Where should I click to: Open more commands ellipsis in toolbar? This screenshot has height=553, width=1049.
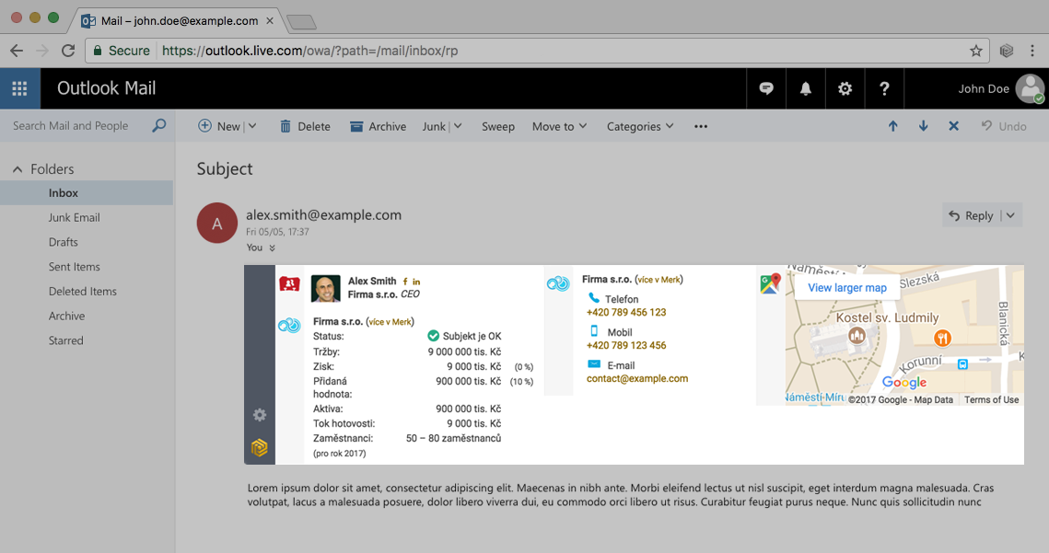(701, 126)
